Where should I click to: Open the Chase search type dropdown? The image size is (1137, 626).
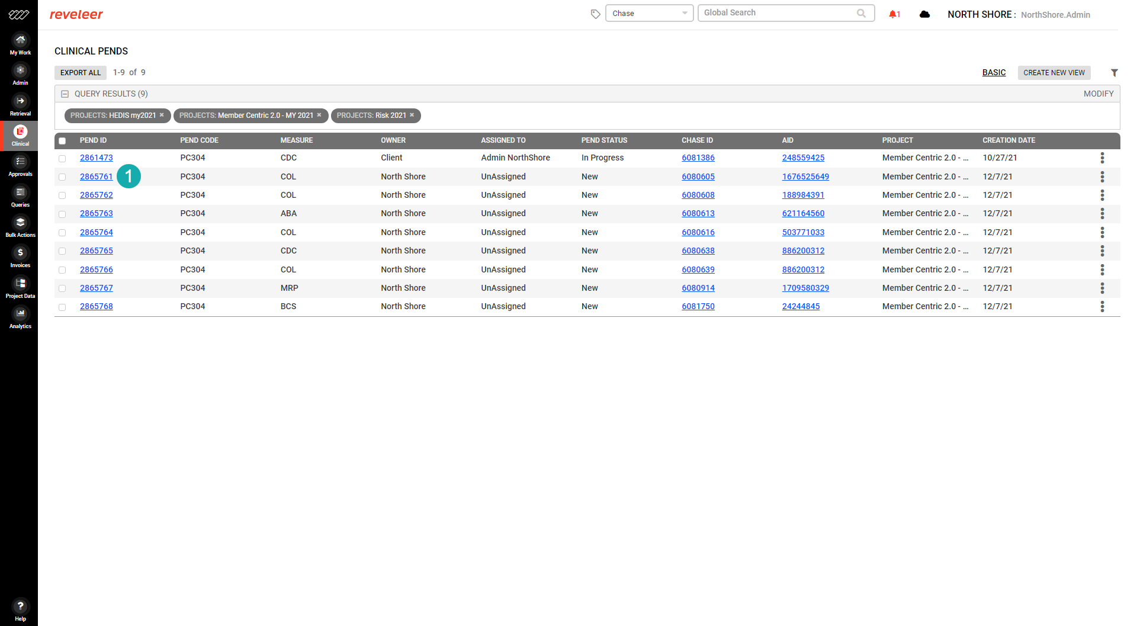point(649,13)
